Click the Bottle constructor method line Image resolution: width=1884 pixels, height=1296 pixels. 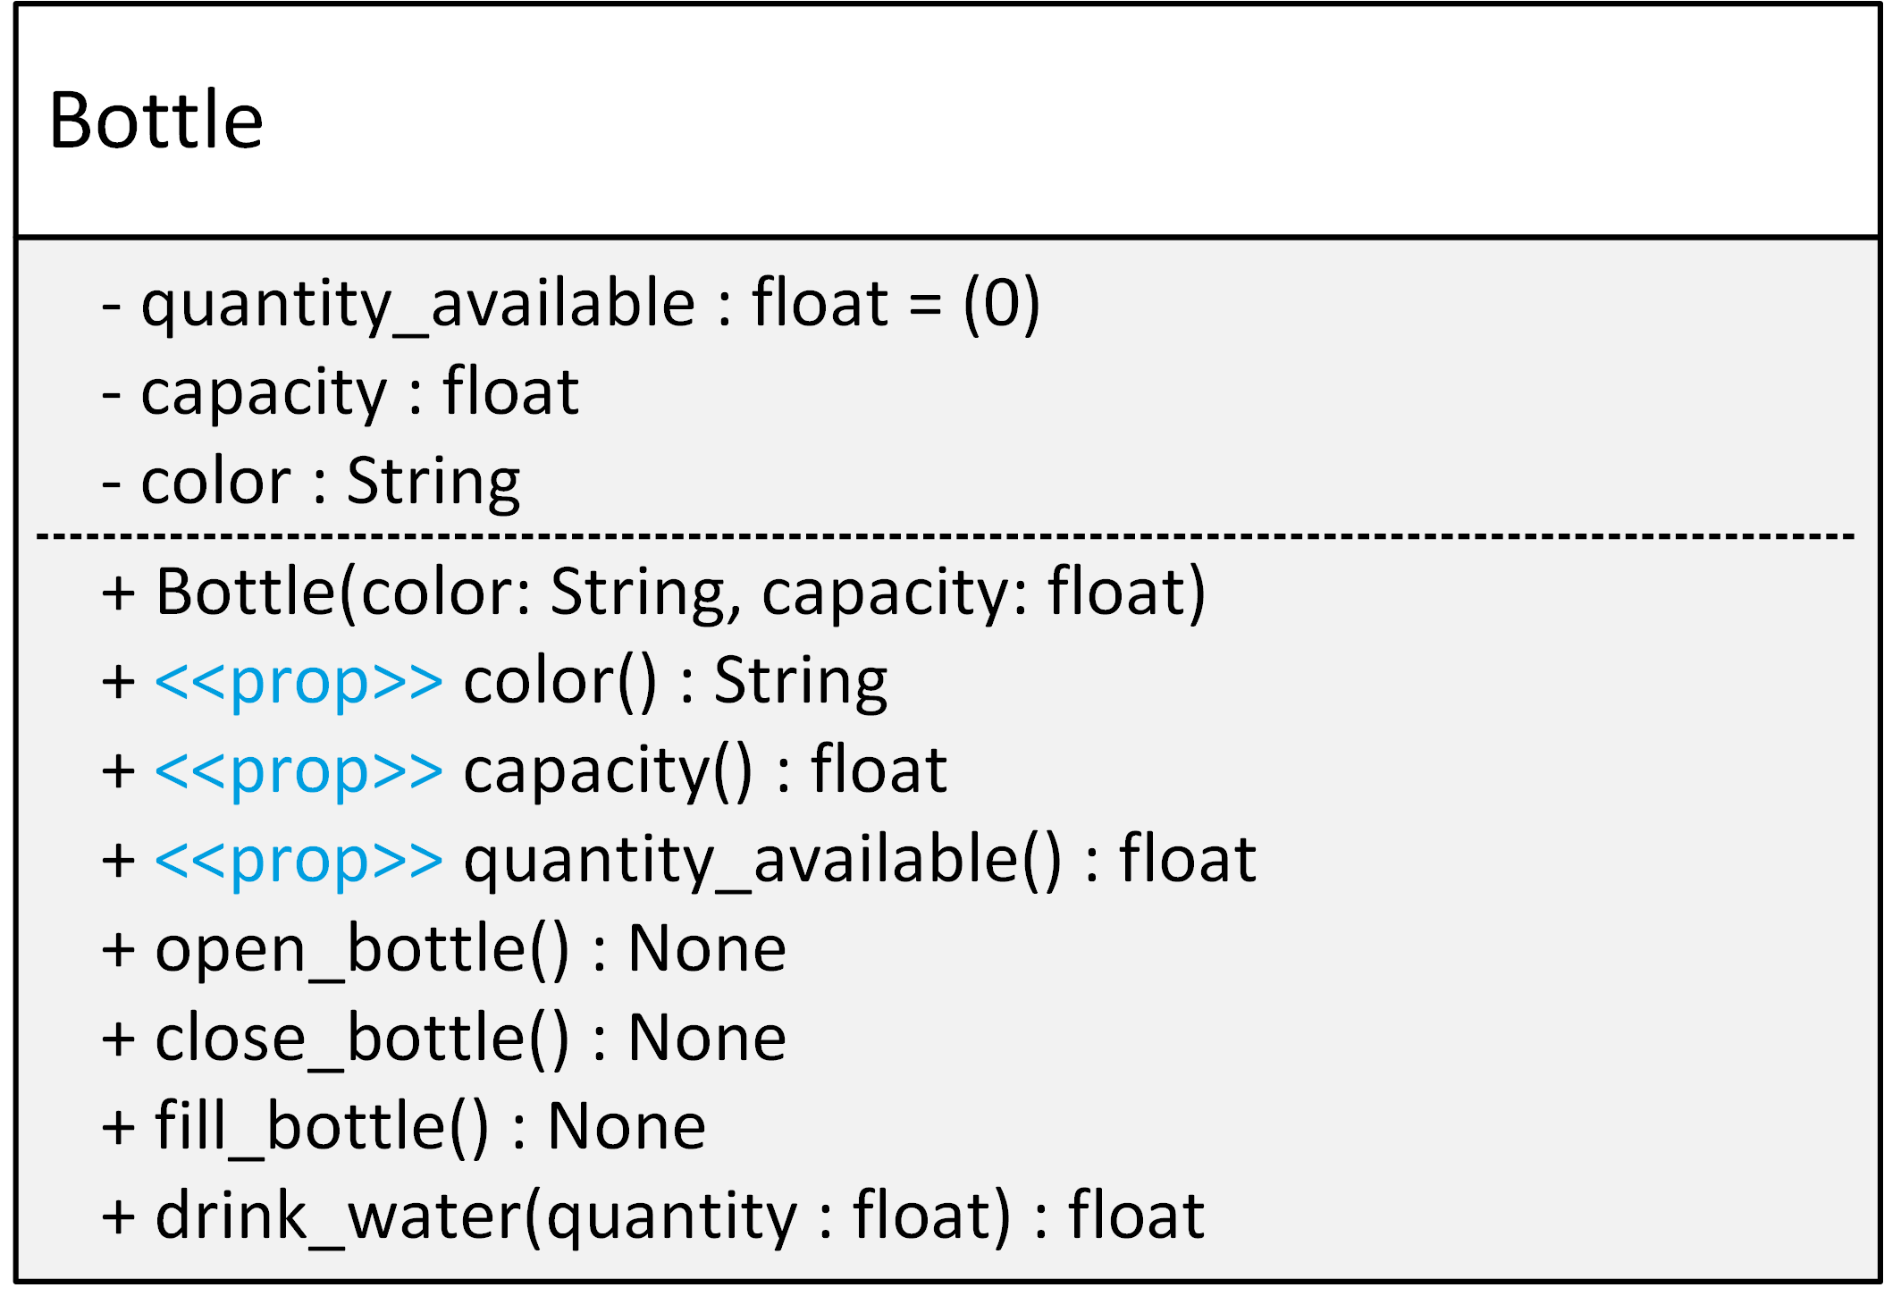(x=654, y=593)
